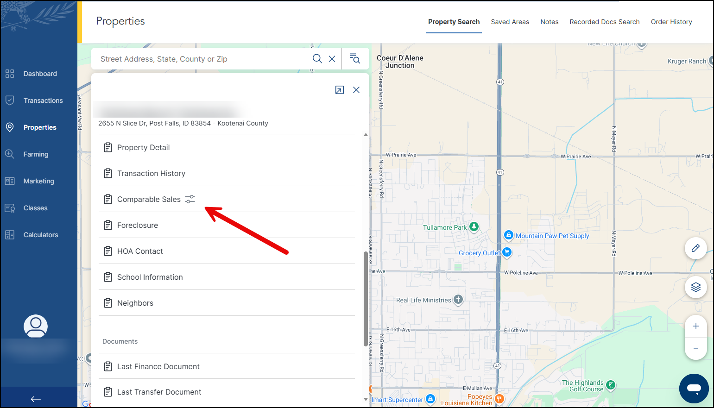Adjust Comparable Sales filter settings icon
The height and width of the screenshot is (408, 714).
[190, 199]
